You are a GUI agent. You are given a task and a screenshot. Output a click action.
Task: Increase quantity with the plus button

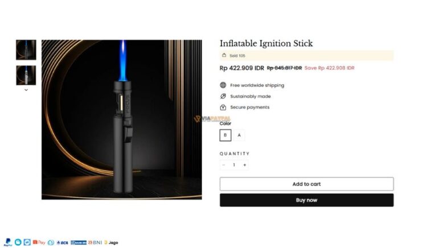[244, 165]
